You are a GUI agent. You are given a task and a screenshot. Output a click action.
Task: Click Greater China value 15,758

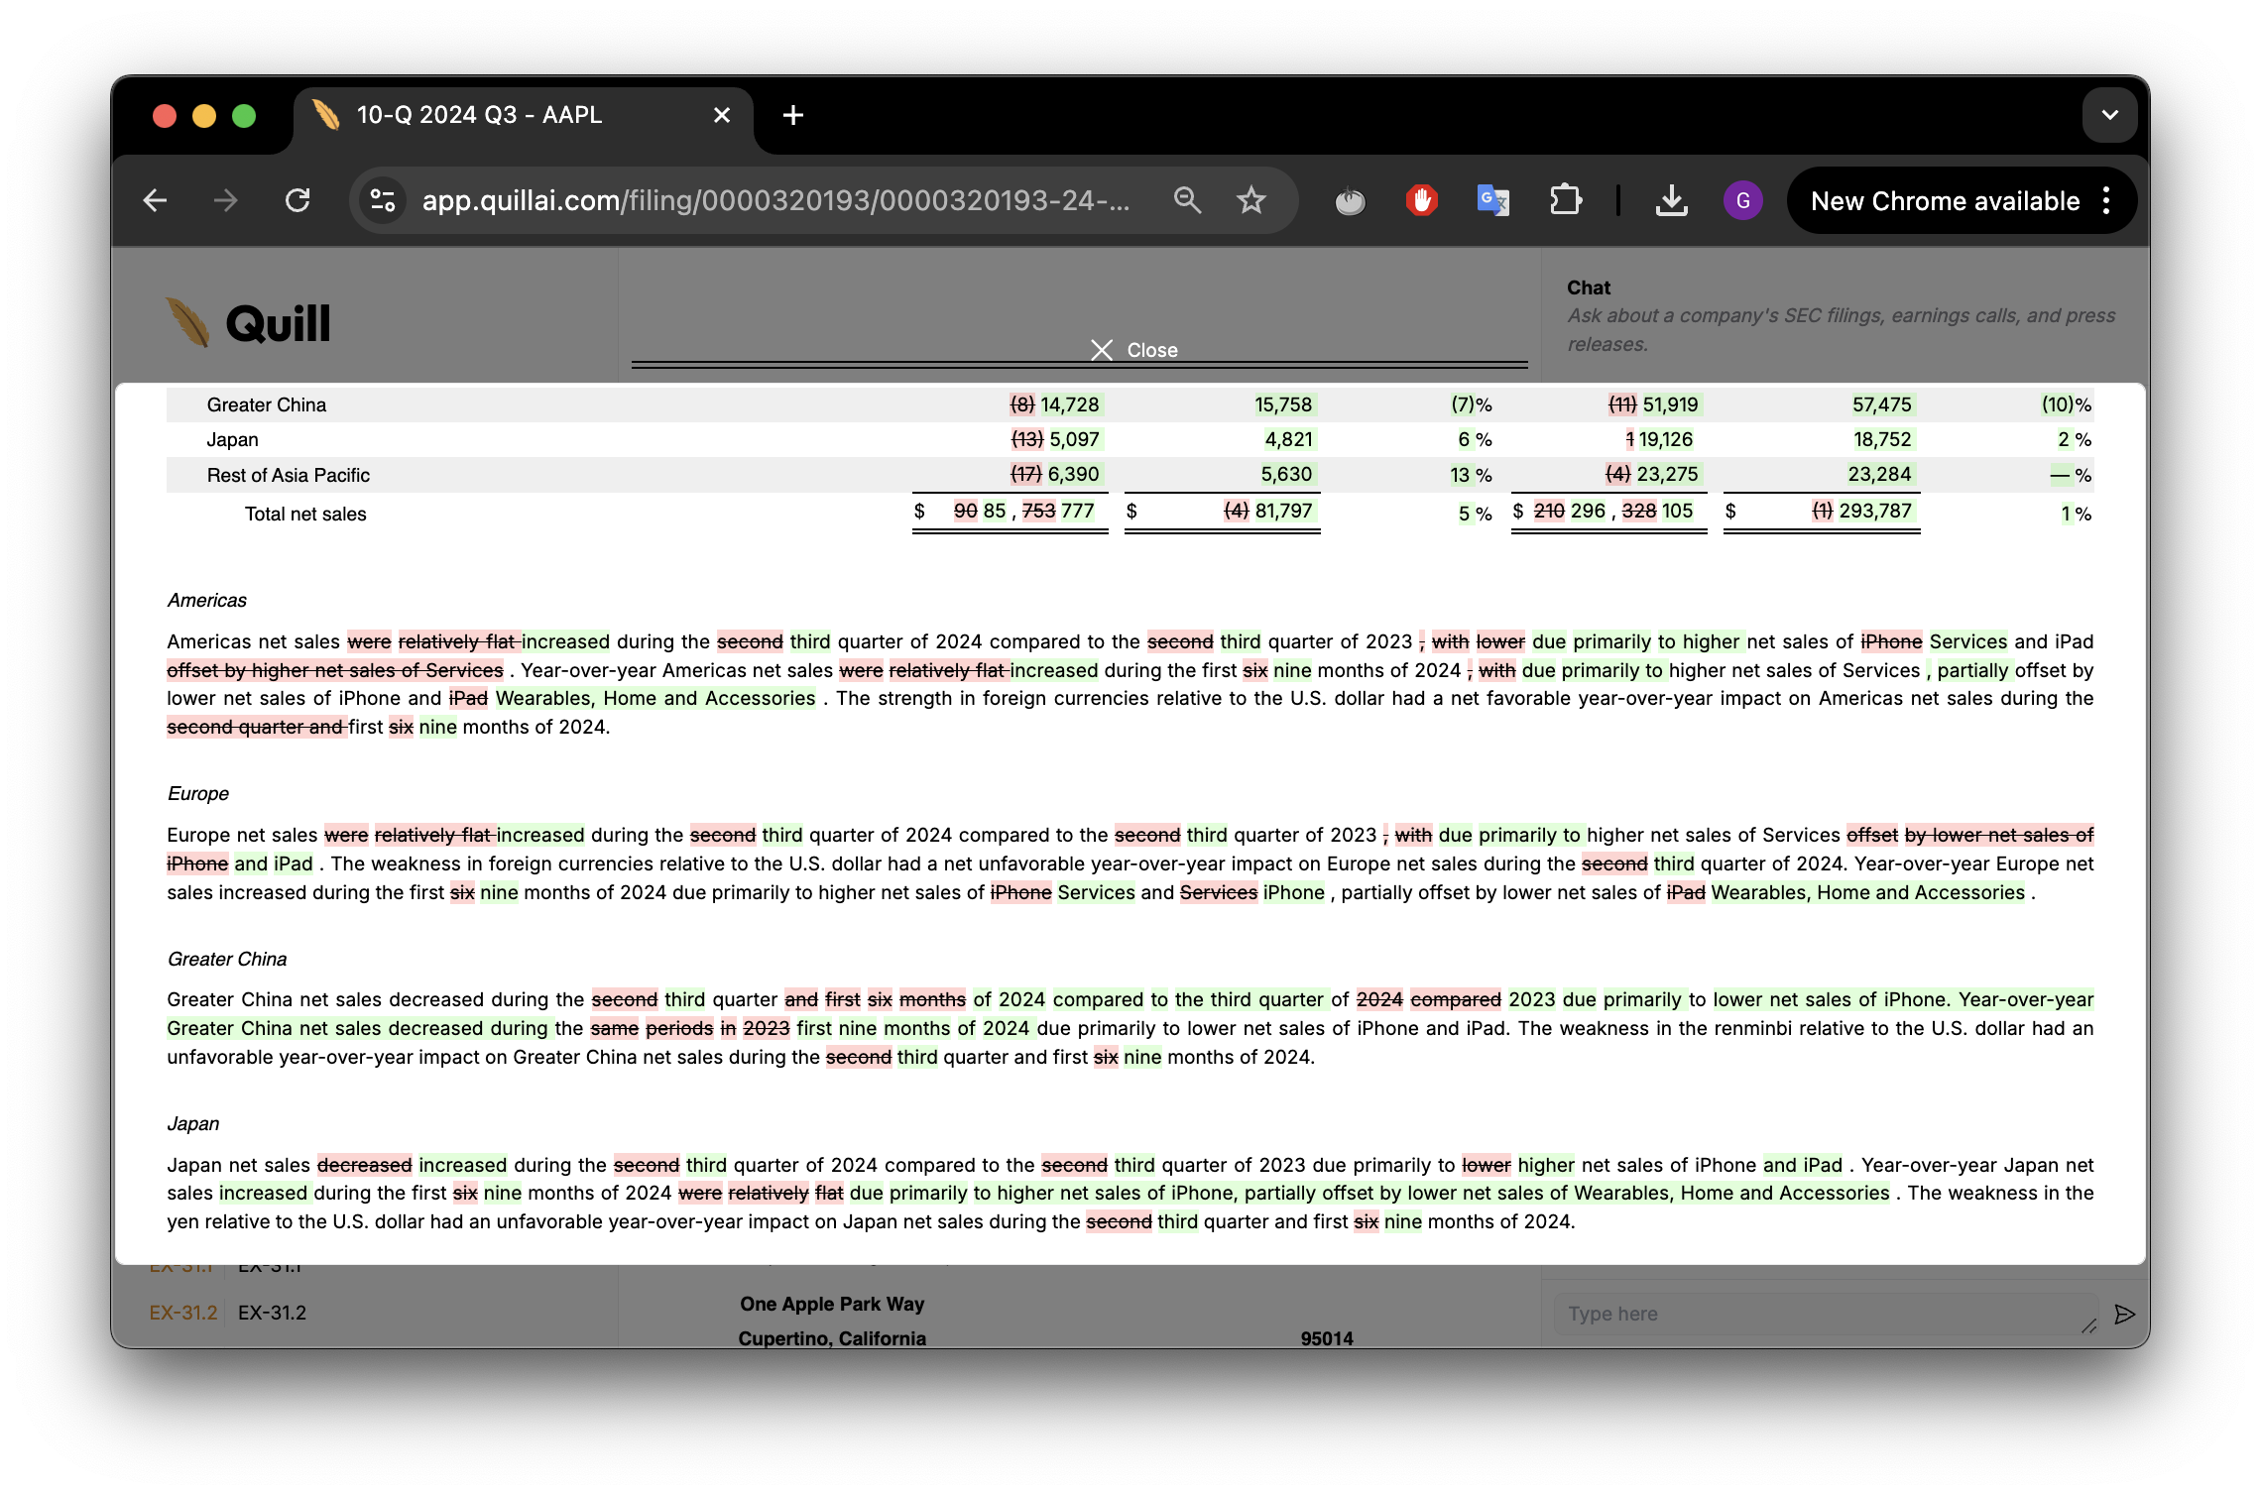click(1282, 404)
